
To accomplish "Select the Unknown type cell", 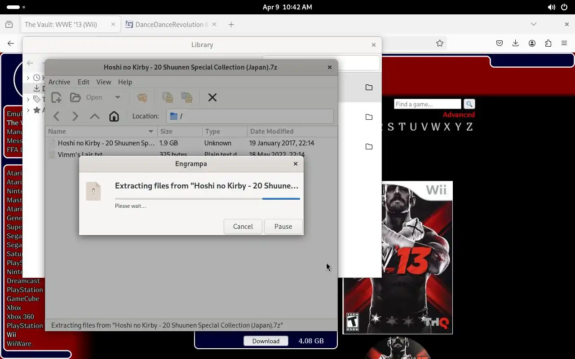I will coord(218,143).
